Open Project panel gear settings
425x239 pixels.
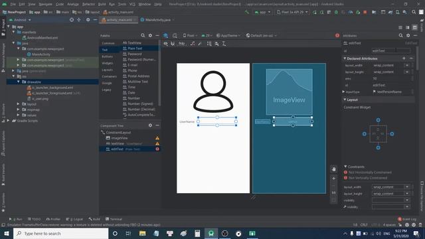click(88, 20)
